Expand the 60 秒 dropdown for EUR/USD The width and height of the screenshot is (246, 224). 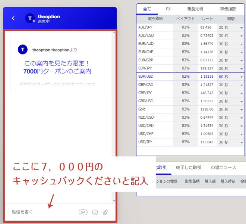coord(242,77)
